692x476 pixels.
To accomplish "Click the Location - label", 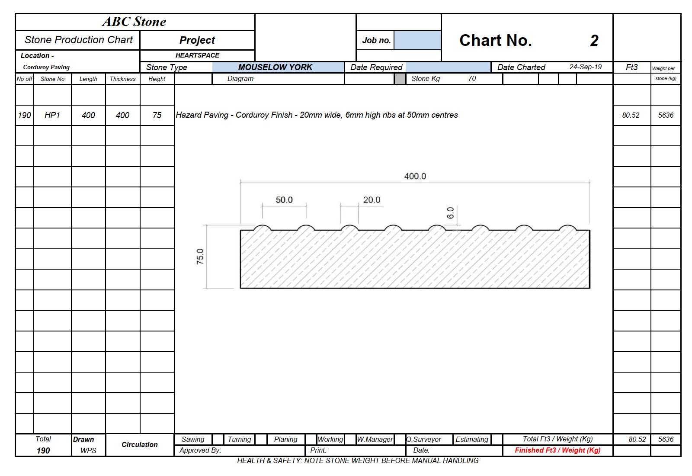I will [x=37, y=55].
